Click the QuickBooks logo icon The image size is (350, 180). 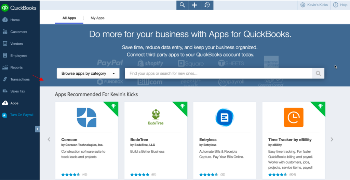(5, 8)
